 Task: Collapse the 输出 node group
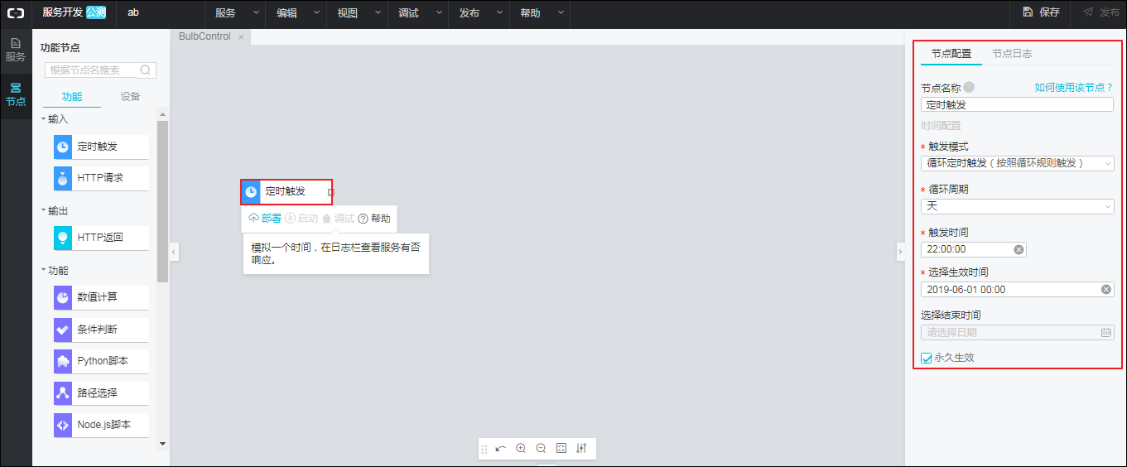45,210
